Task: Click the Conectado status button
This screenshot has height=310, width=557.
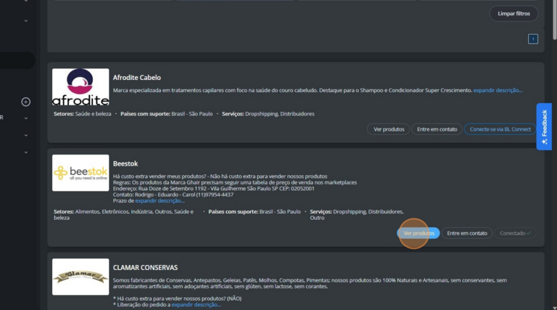Action: point(515,233)
